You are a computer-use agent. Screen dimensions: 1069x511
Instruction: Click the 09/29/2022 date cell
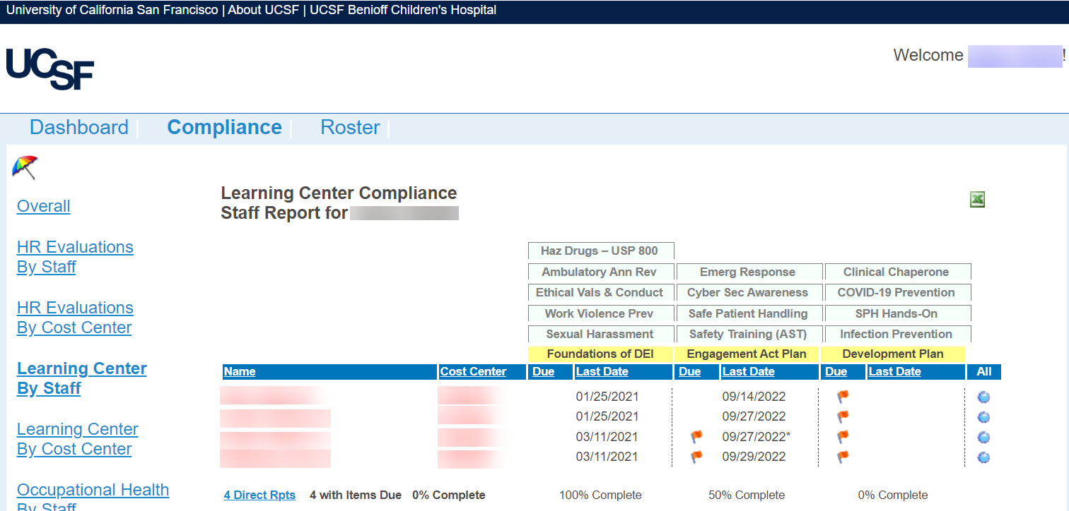pyautogui.click(x=754, y=457)
